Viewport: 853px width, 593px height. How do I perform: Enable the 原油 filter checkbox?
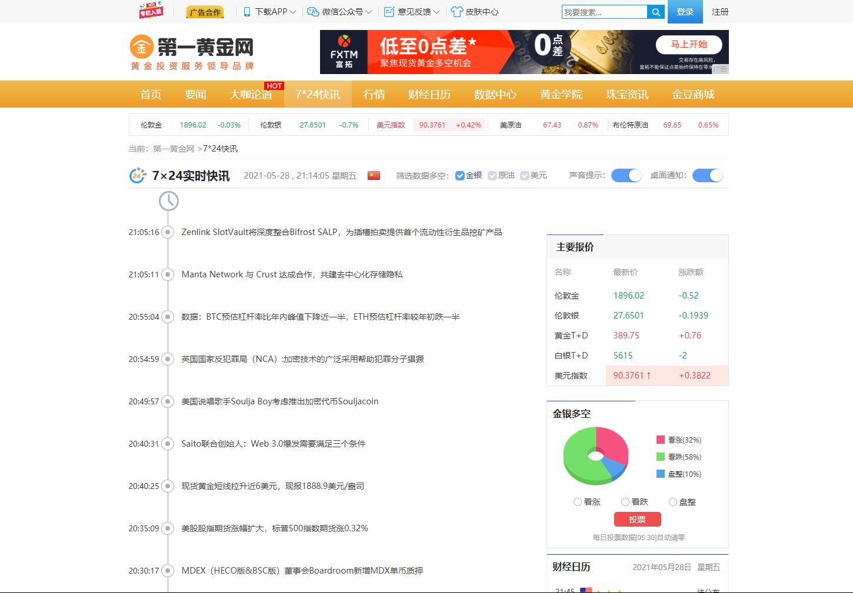pos(492,175)
